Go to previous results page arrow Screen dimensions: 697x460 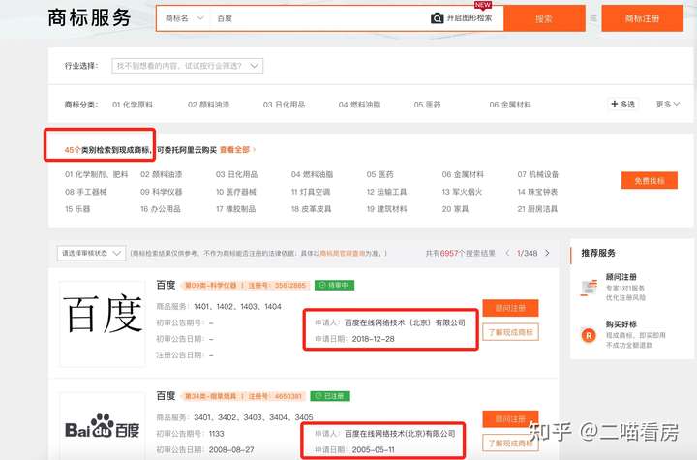(507, 253)
